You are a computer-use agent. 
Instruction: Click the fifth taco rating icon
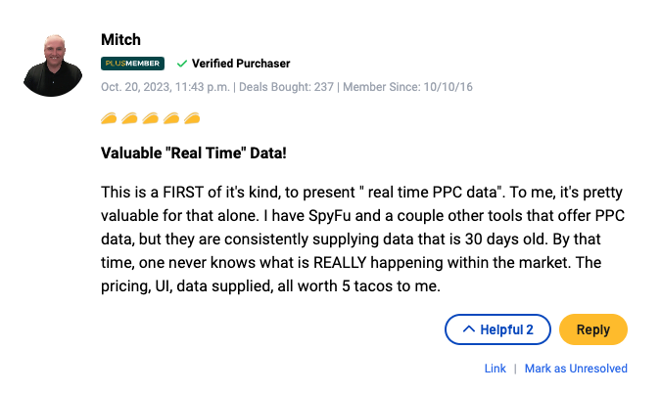pyautogui.click(x=192, y=118)
